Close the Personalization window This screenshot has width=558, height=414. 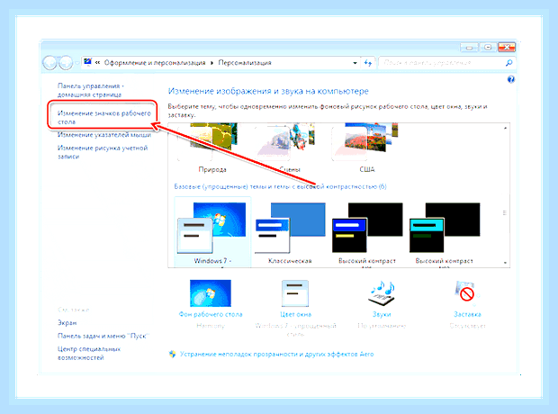pos(507,48)
